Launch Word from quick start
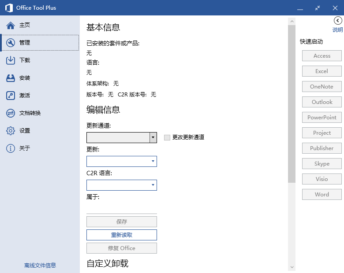This screenshot has width=344, height=273. (x=322, y=195)
